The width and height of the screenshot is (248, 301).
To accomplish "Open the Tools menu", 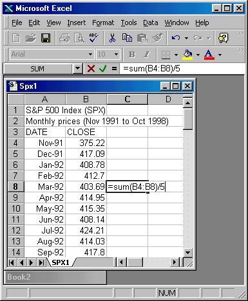I will pos(129,23).
